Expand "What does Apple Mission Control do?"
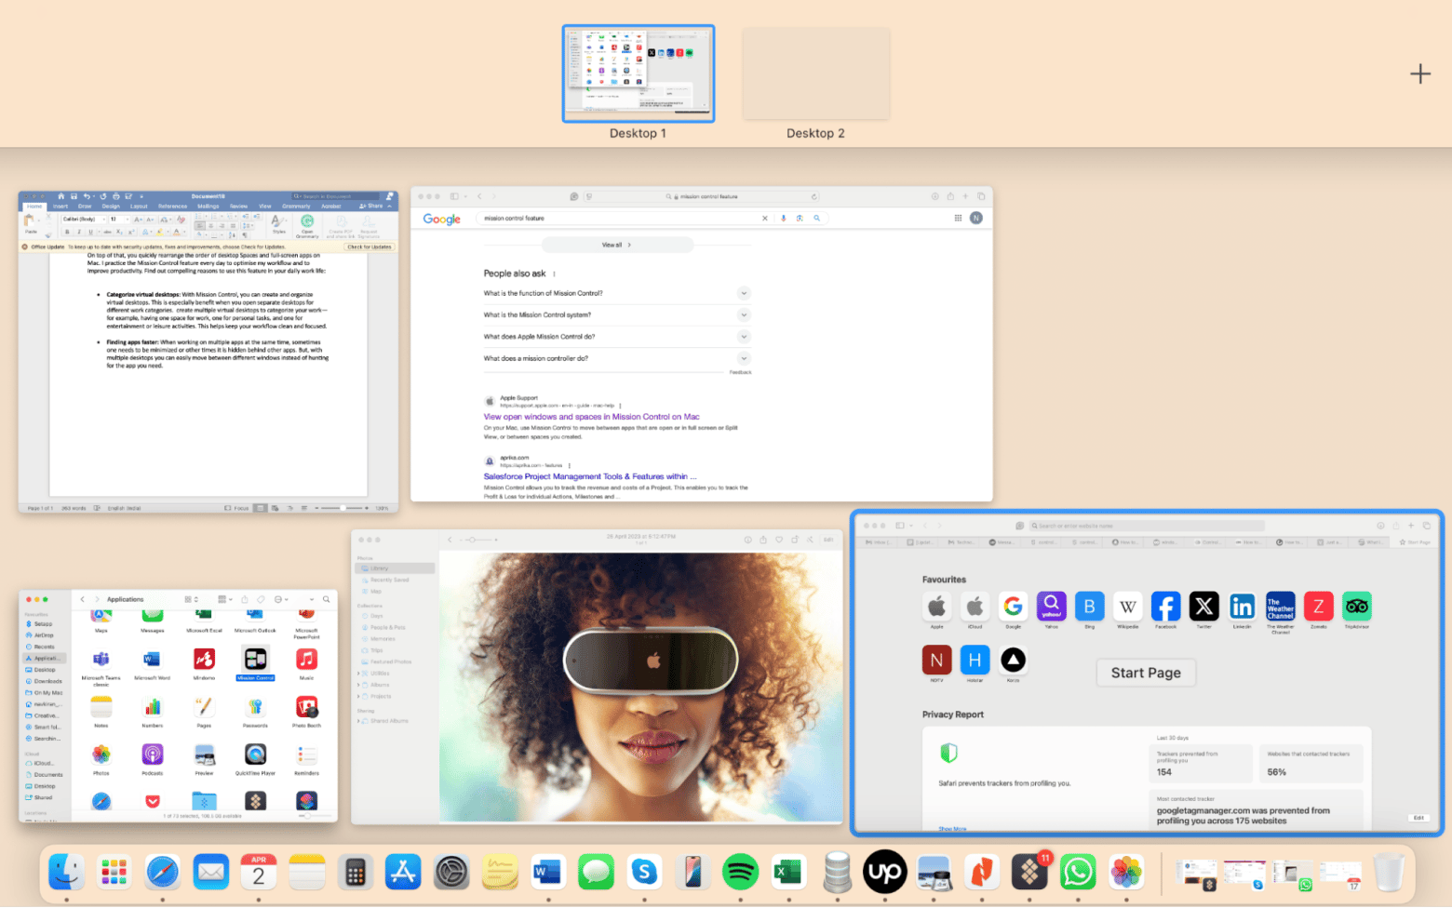The height and width of the screenshot is (908, 1452). point(744,337)
